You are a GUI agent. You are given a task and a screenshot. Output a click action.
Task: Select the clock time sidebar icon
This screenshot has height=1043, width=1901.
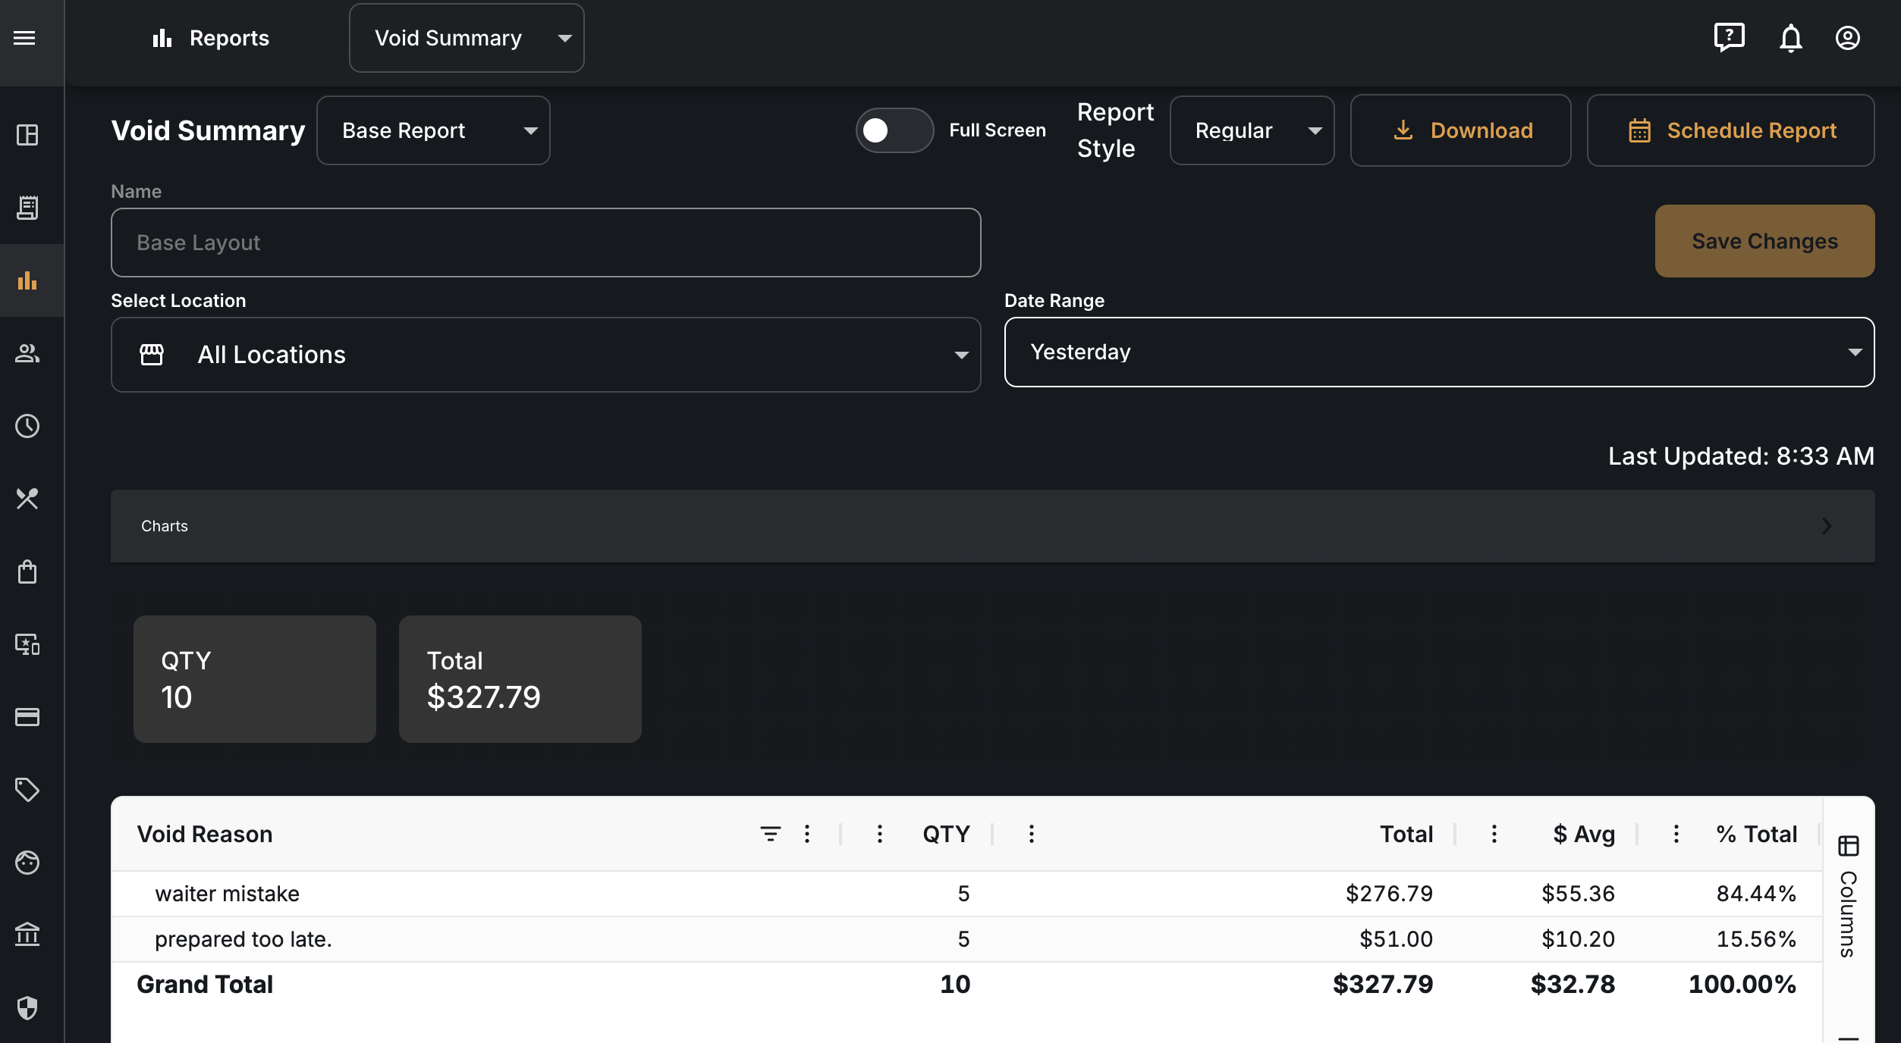pos(27,426)
